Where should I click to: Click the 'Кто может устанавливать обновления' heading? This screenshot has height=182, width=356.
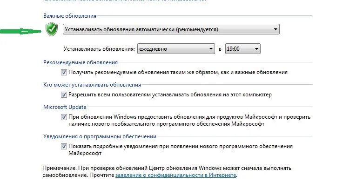92,85
